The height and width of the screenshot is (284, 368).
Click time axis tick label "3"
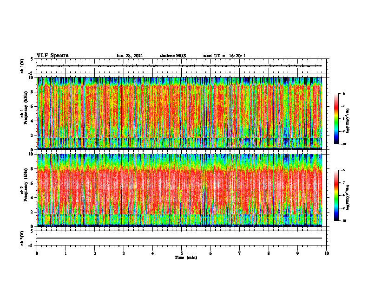(124, 253)
